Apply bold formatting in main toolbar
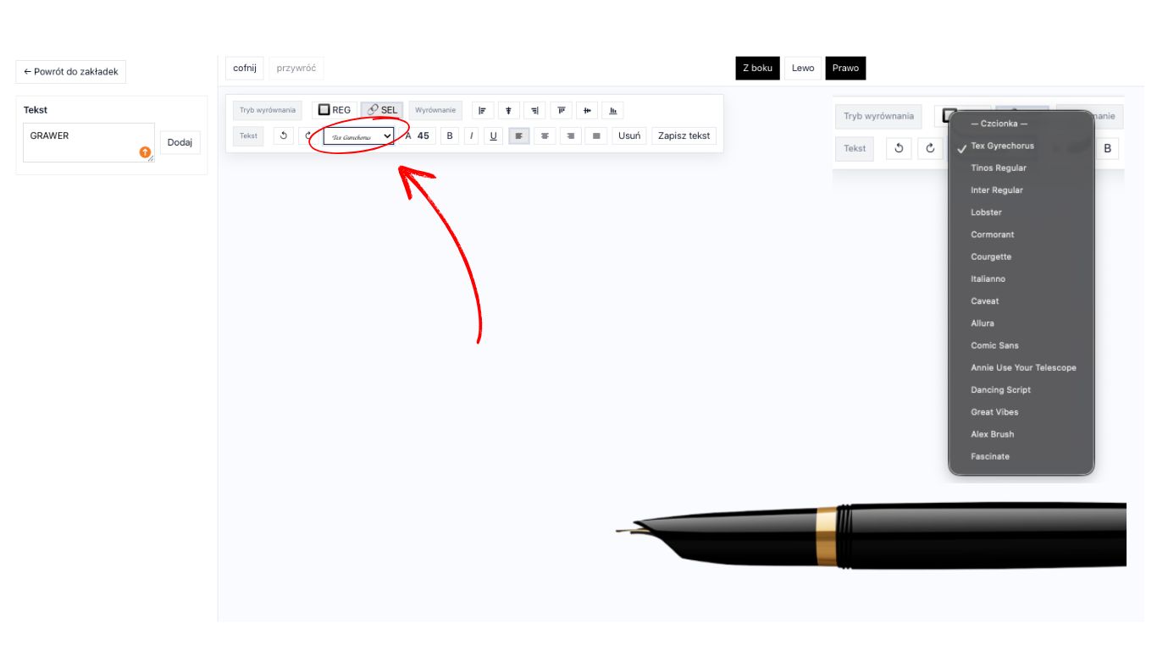 click(x=450, y=135)
